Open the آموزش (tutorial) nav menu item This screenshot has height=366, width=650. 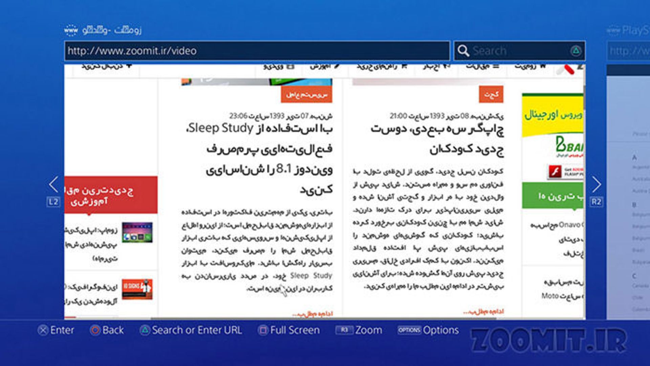click(x=325, y=66)
